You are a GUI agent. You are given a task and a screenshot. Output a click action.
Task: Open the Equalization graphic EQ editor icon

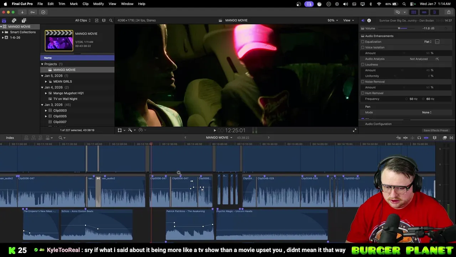click(x=437, y=42)
